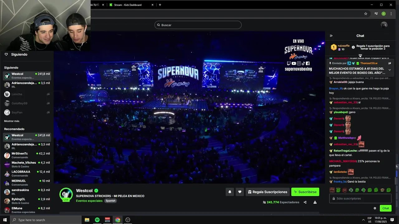Open chat settings gear icon

pyautogui.click(x=375, y=208)
